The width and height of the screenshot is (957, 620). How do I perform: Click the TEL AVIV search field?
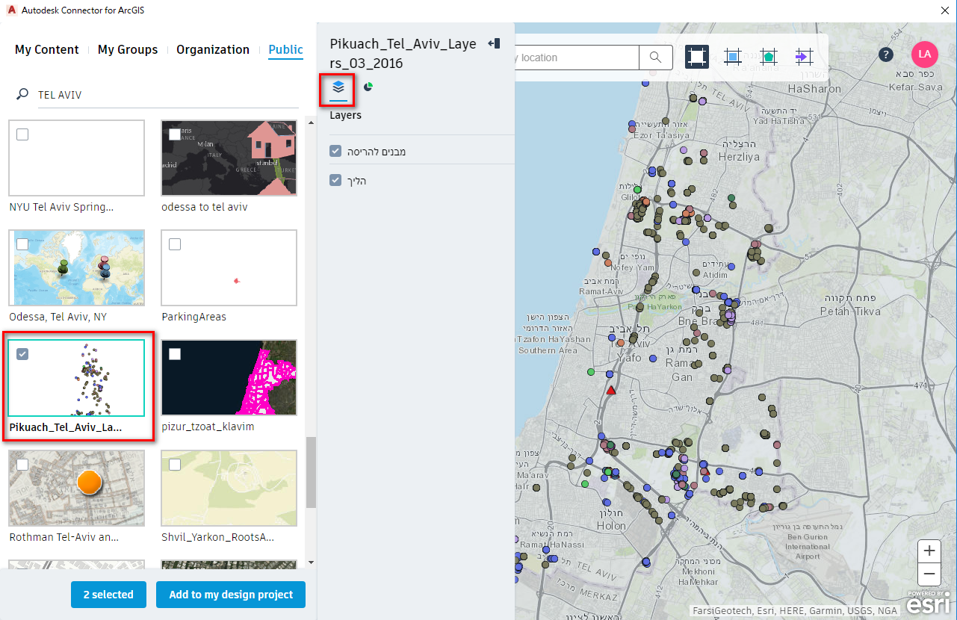pyautogui.click(x=167, y=95)
